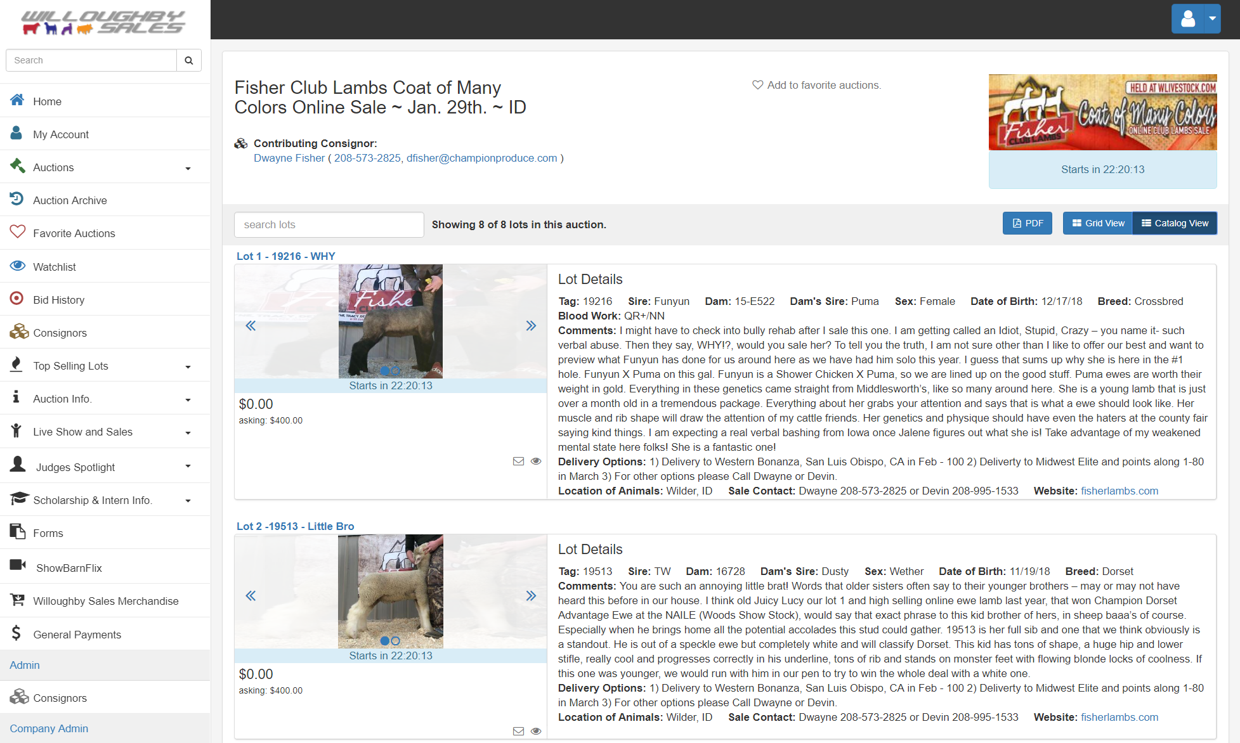Switch to Catalog View
The image size is (1240, 743).
[x=1175, y=223]
